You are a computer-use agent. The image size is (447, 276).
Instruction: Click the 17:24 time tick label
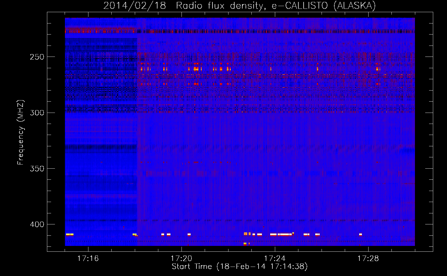coord(275,258)
